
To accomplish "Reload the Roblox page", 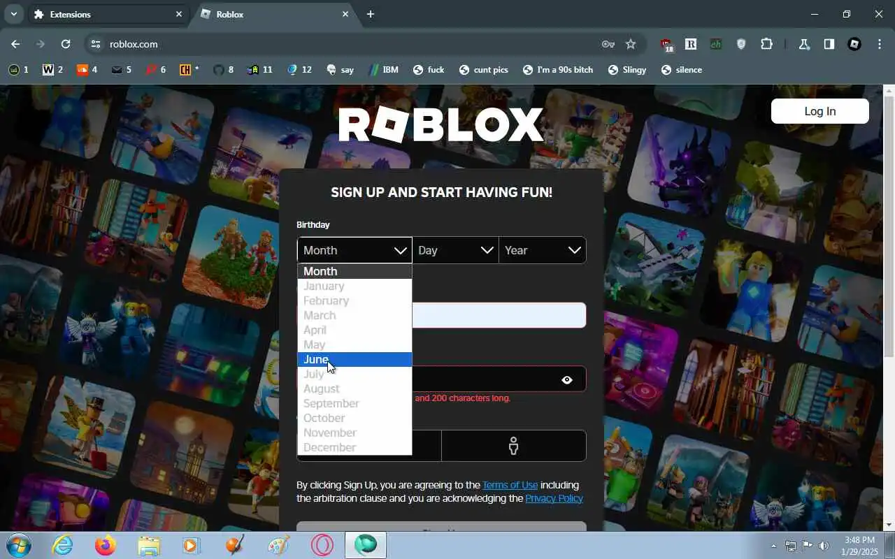I will (x=66, y=44).
